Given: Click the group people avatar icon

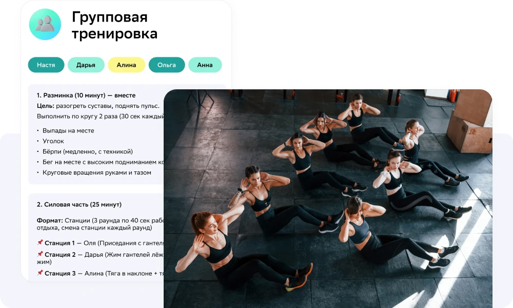Looking at the screenshot, I should point(45,25).
